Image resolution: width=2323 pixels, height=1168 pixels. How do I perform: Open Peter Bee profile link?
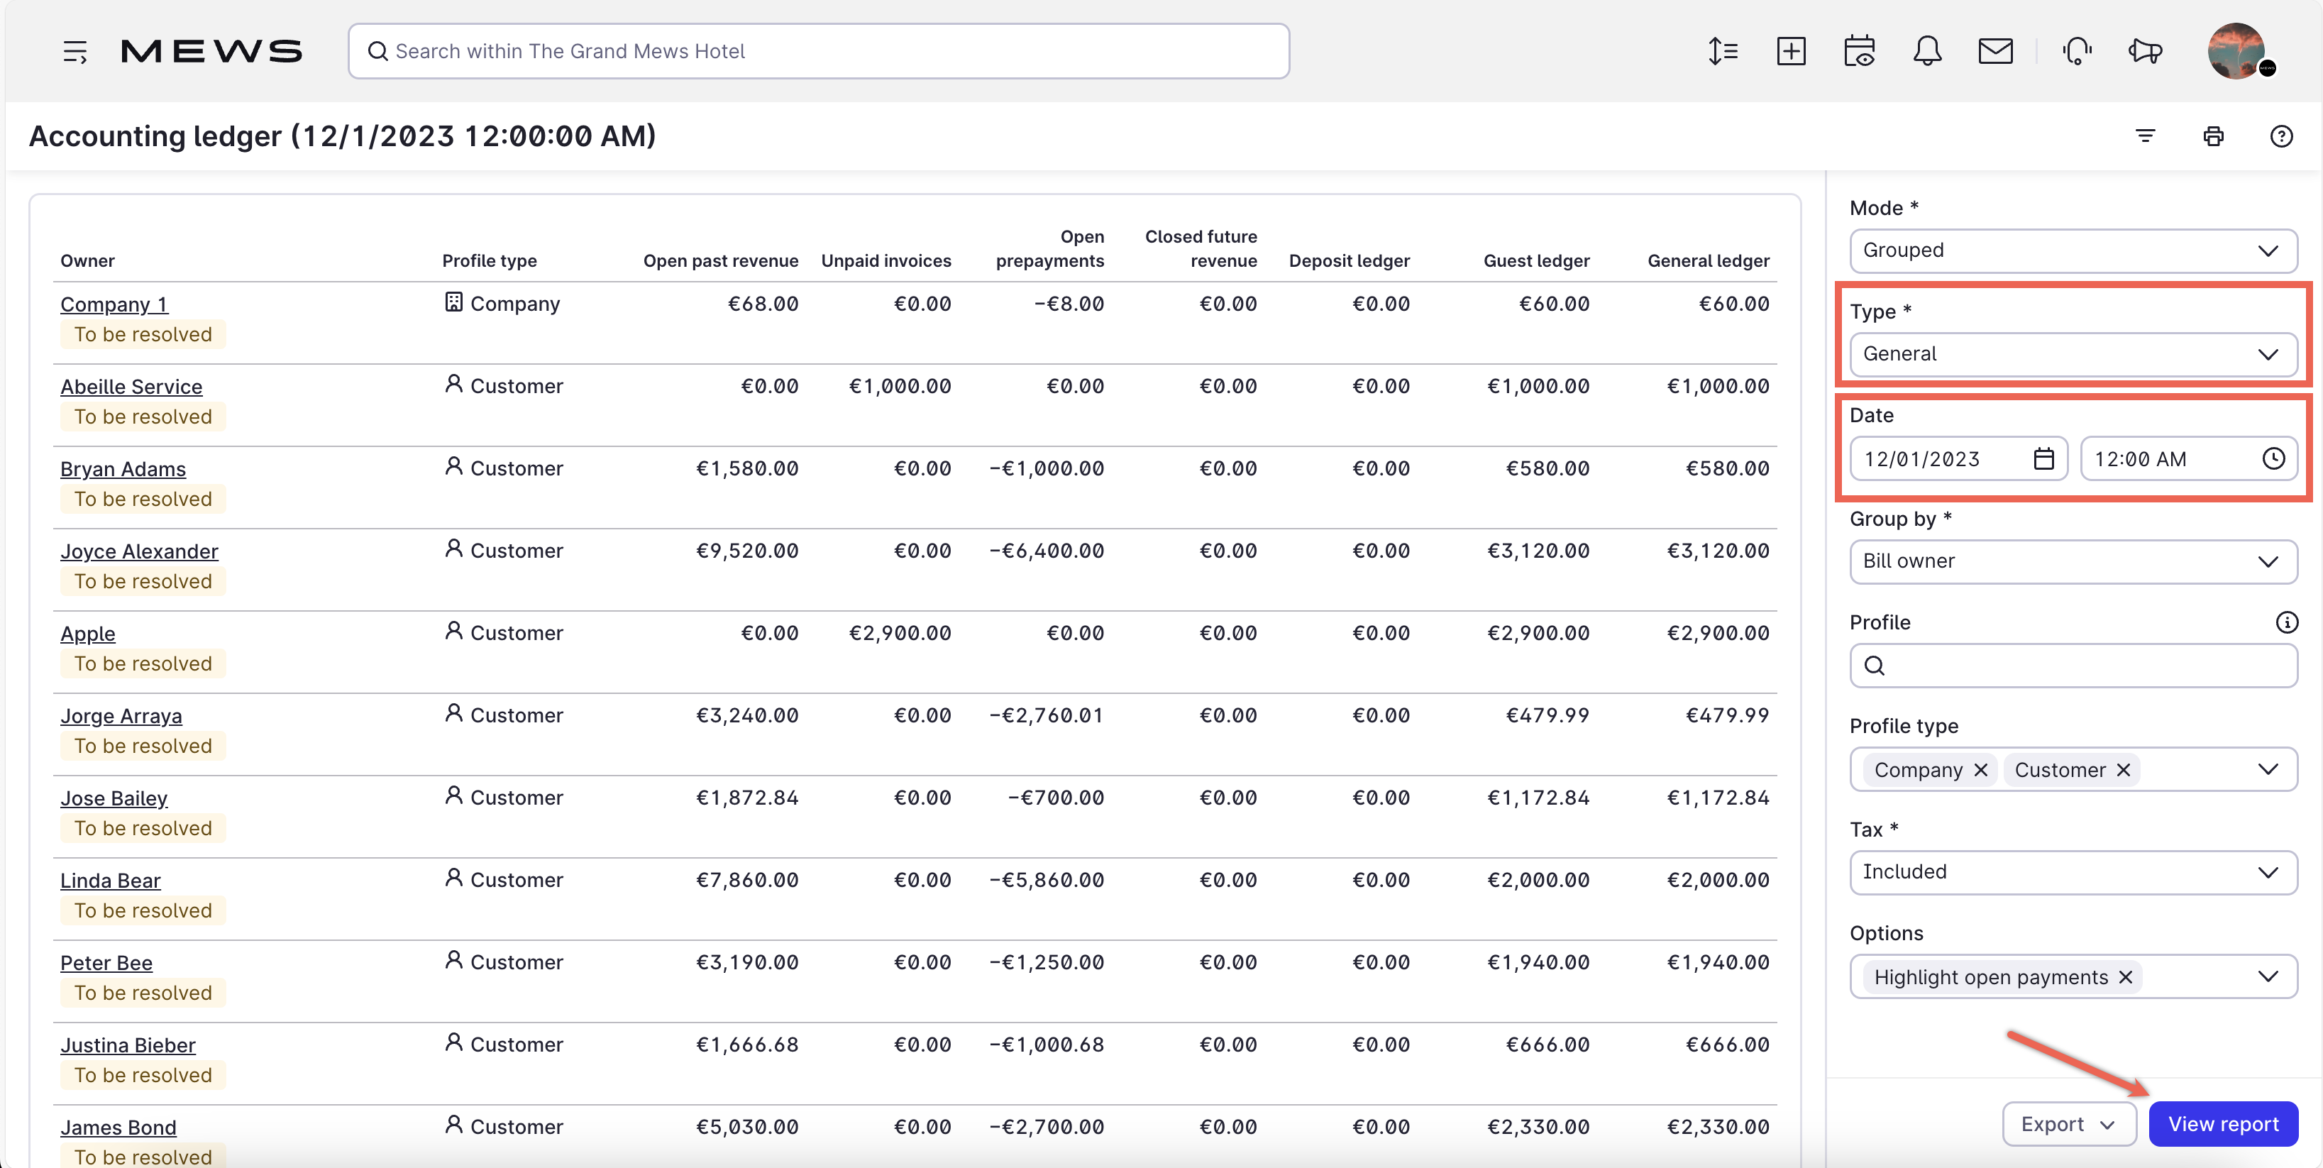point(106,963)
